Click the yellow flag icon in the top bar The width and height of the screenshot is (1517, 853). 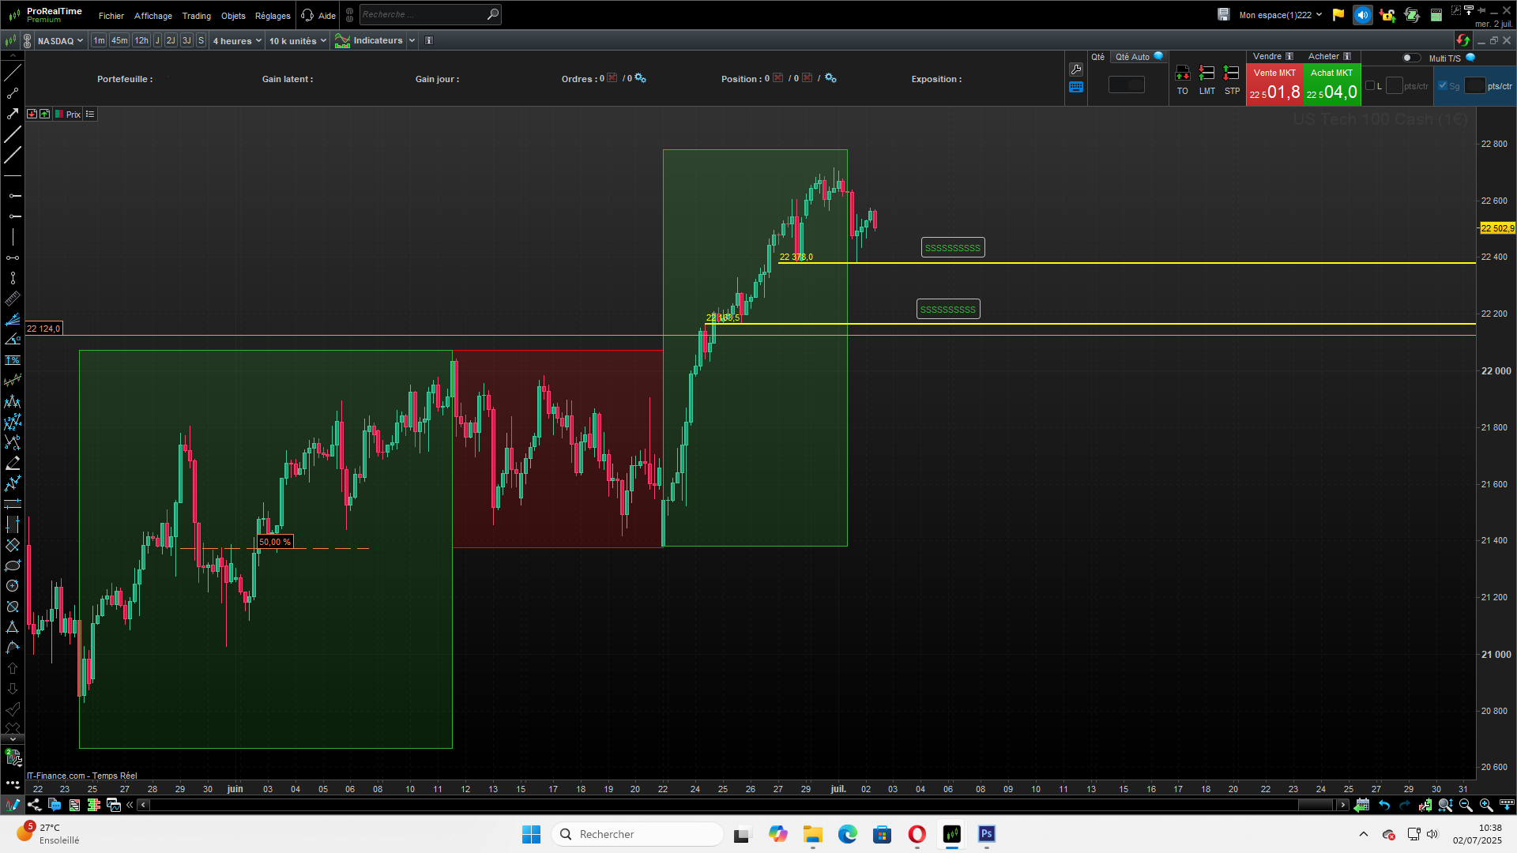pos(1338,15)
